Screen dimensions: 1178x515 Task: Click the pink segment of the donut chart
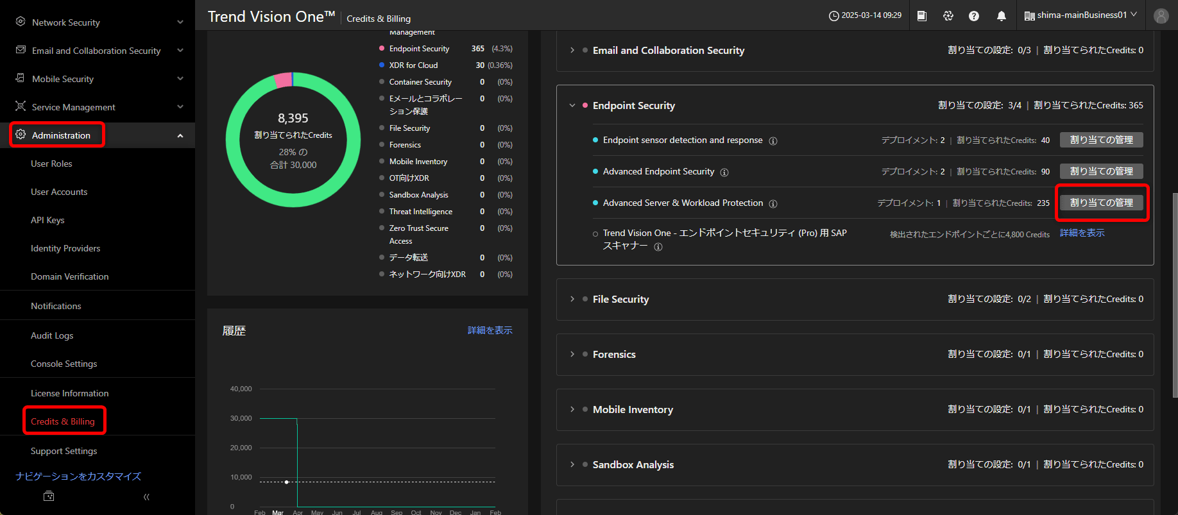pyautogui.click(x=283, y=80)
